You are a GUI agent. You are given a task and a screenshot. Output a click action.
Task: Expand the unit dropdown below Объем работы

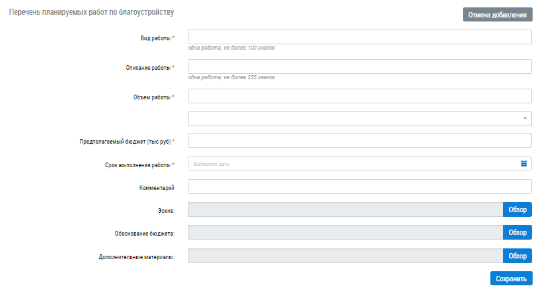tap(525, 119)
